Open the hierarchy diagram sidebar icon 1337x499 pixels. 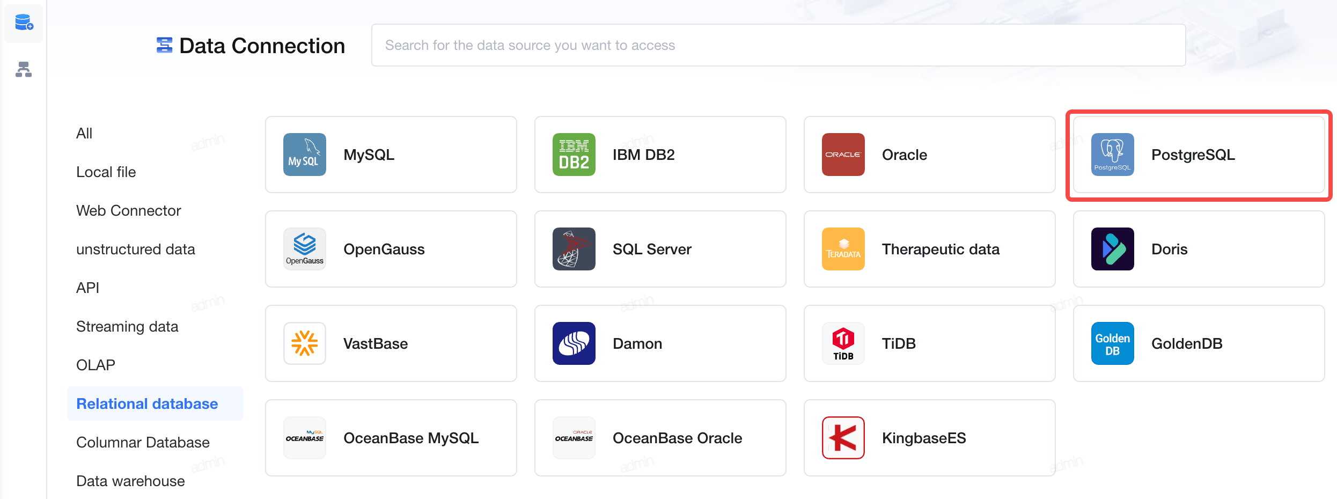coord(24,69)
